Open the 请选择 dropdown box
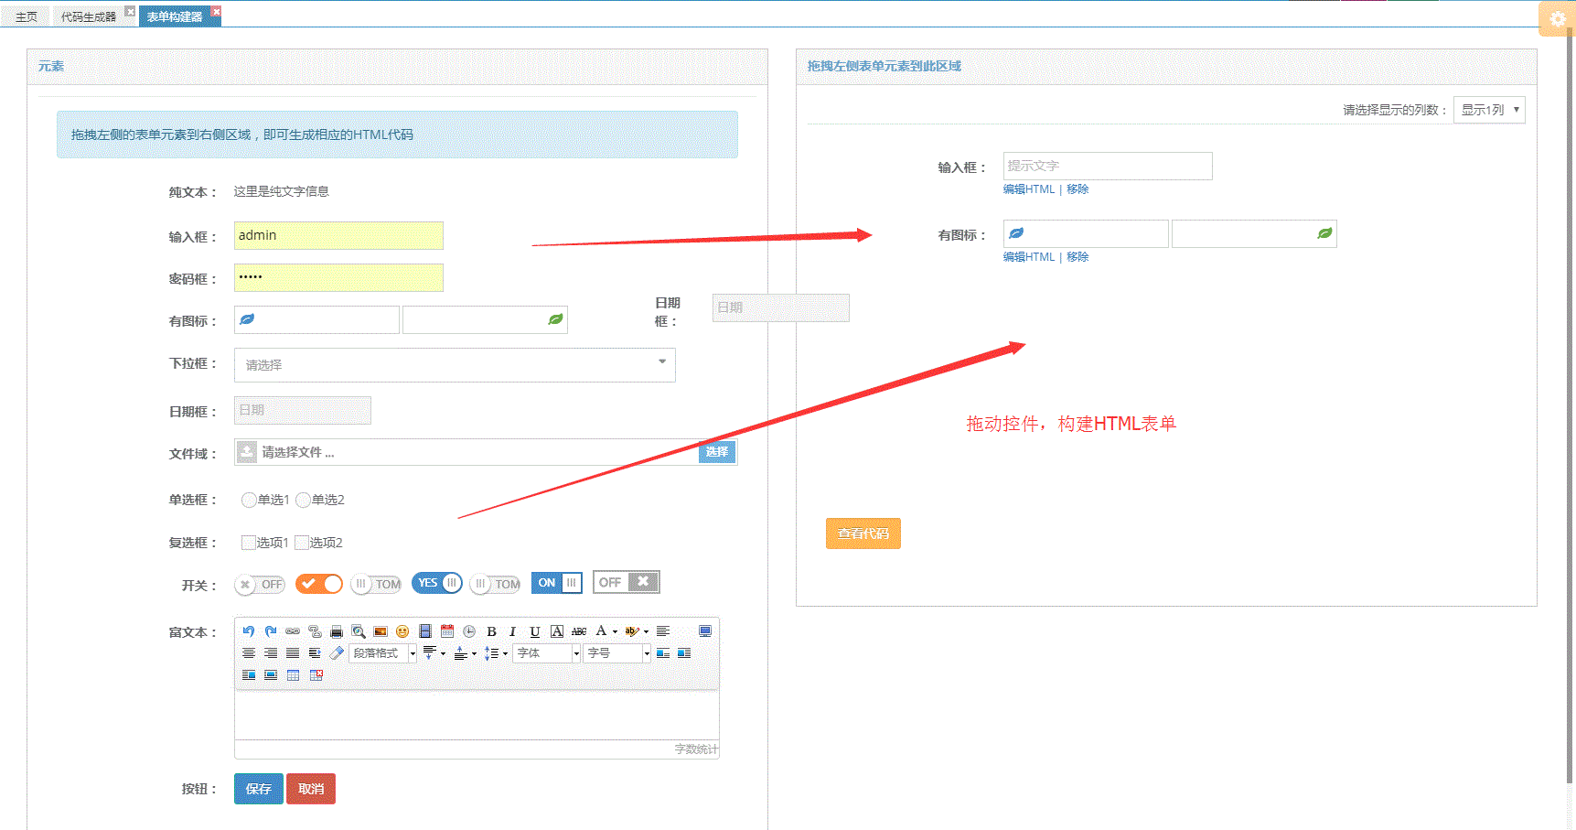This screenshot has height=830, width=1576. [455, 365]
